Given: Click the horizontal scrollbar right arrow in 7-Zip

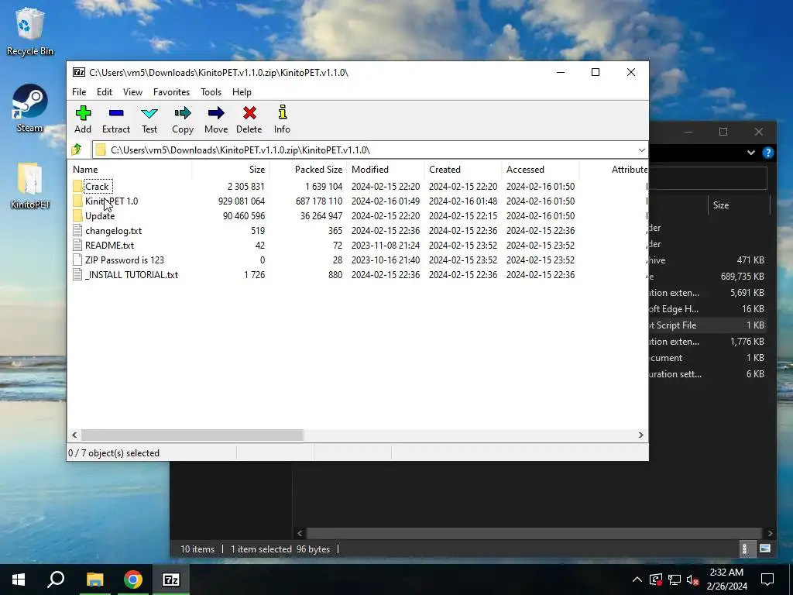Looking at the screenshot, I should (x=640, y=435).
